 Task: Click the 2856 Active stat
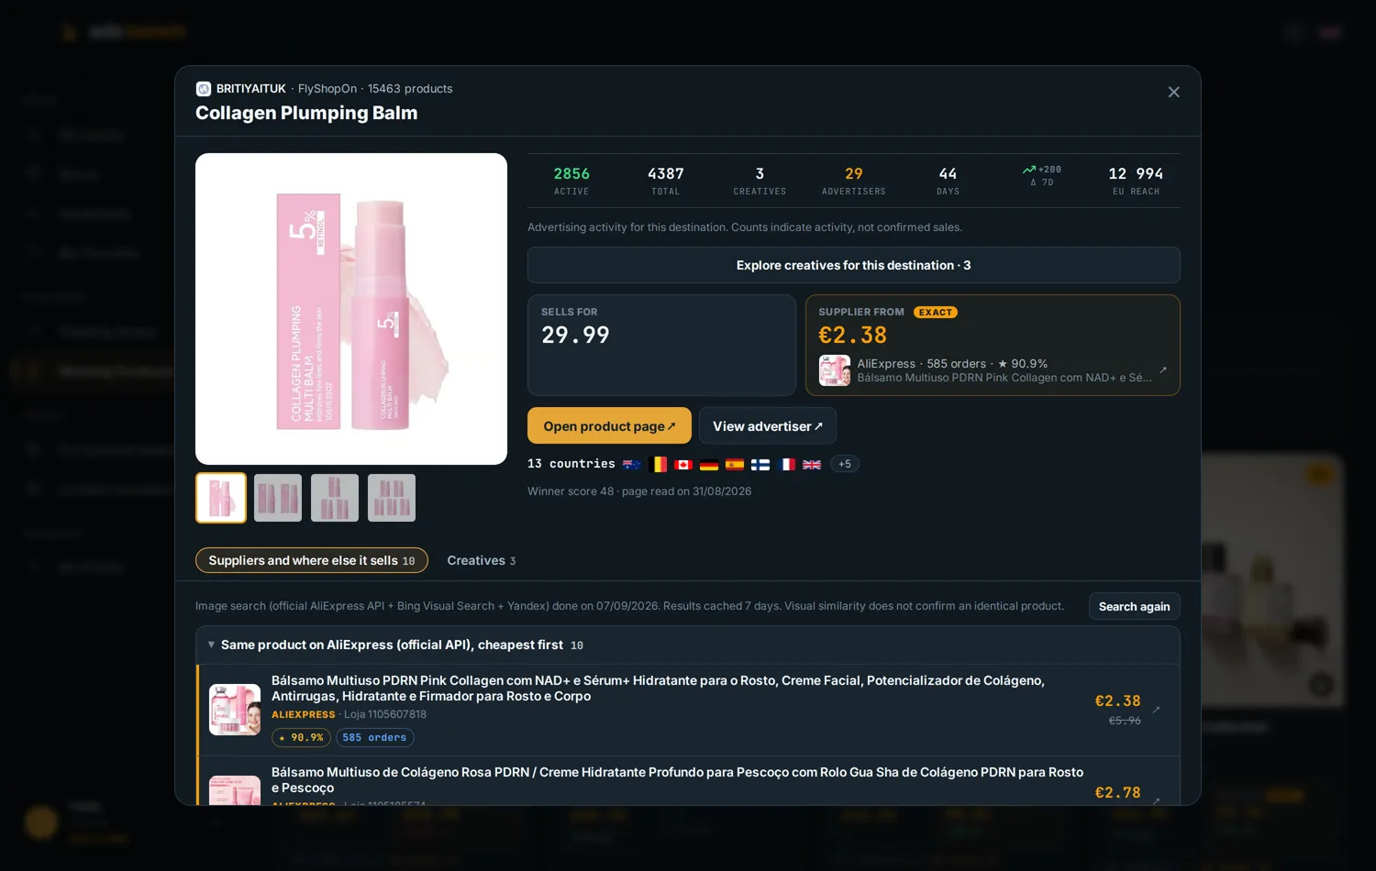pyautogui.click(x=571, y=180)
